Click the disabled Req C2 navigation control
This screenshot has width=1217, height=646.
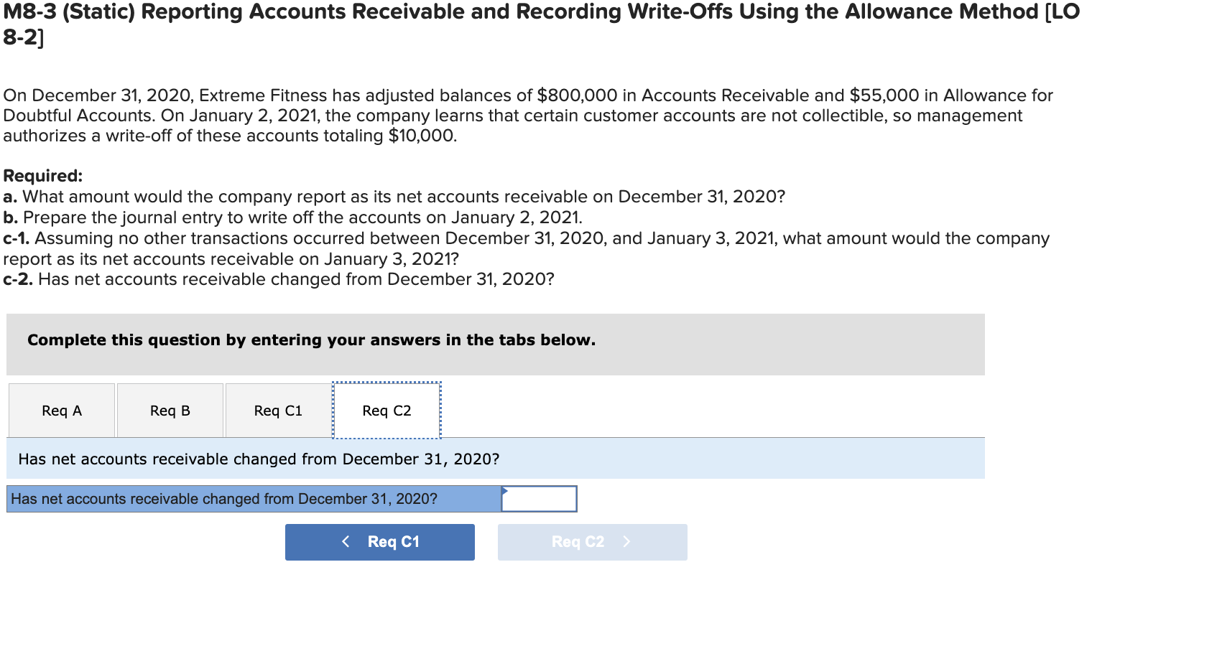pos(592,541)
